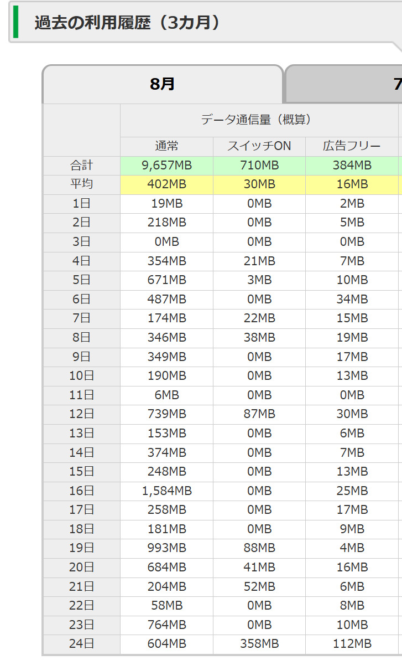Viewport: 402px width, 660px height.
Task: Click the 合計 row label
Action: click(x=82, y=166)
